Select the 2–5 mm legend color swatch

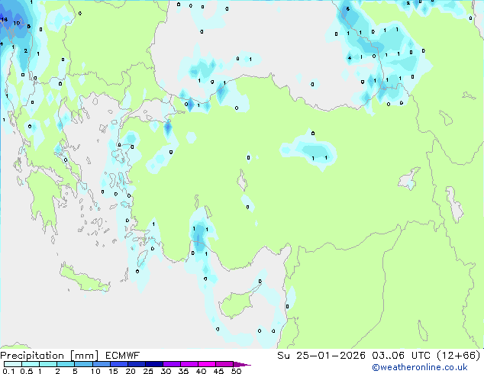pos(66,364)
